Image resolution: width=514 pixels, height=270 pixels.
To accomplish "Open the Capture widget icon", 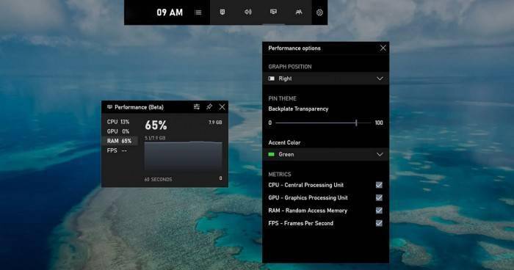I will click(222, 12).
